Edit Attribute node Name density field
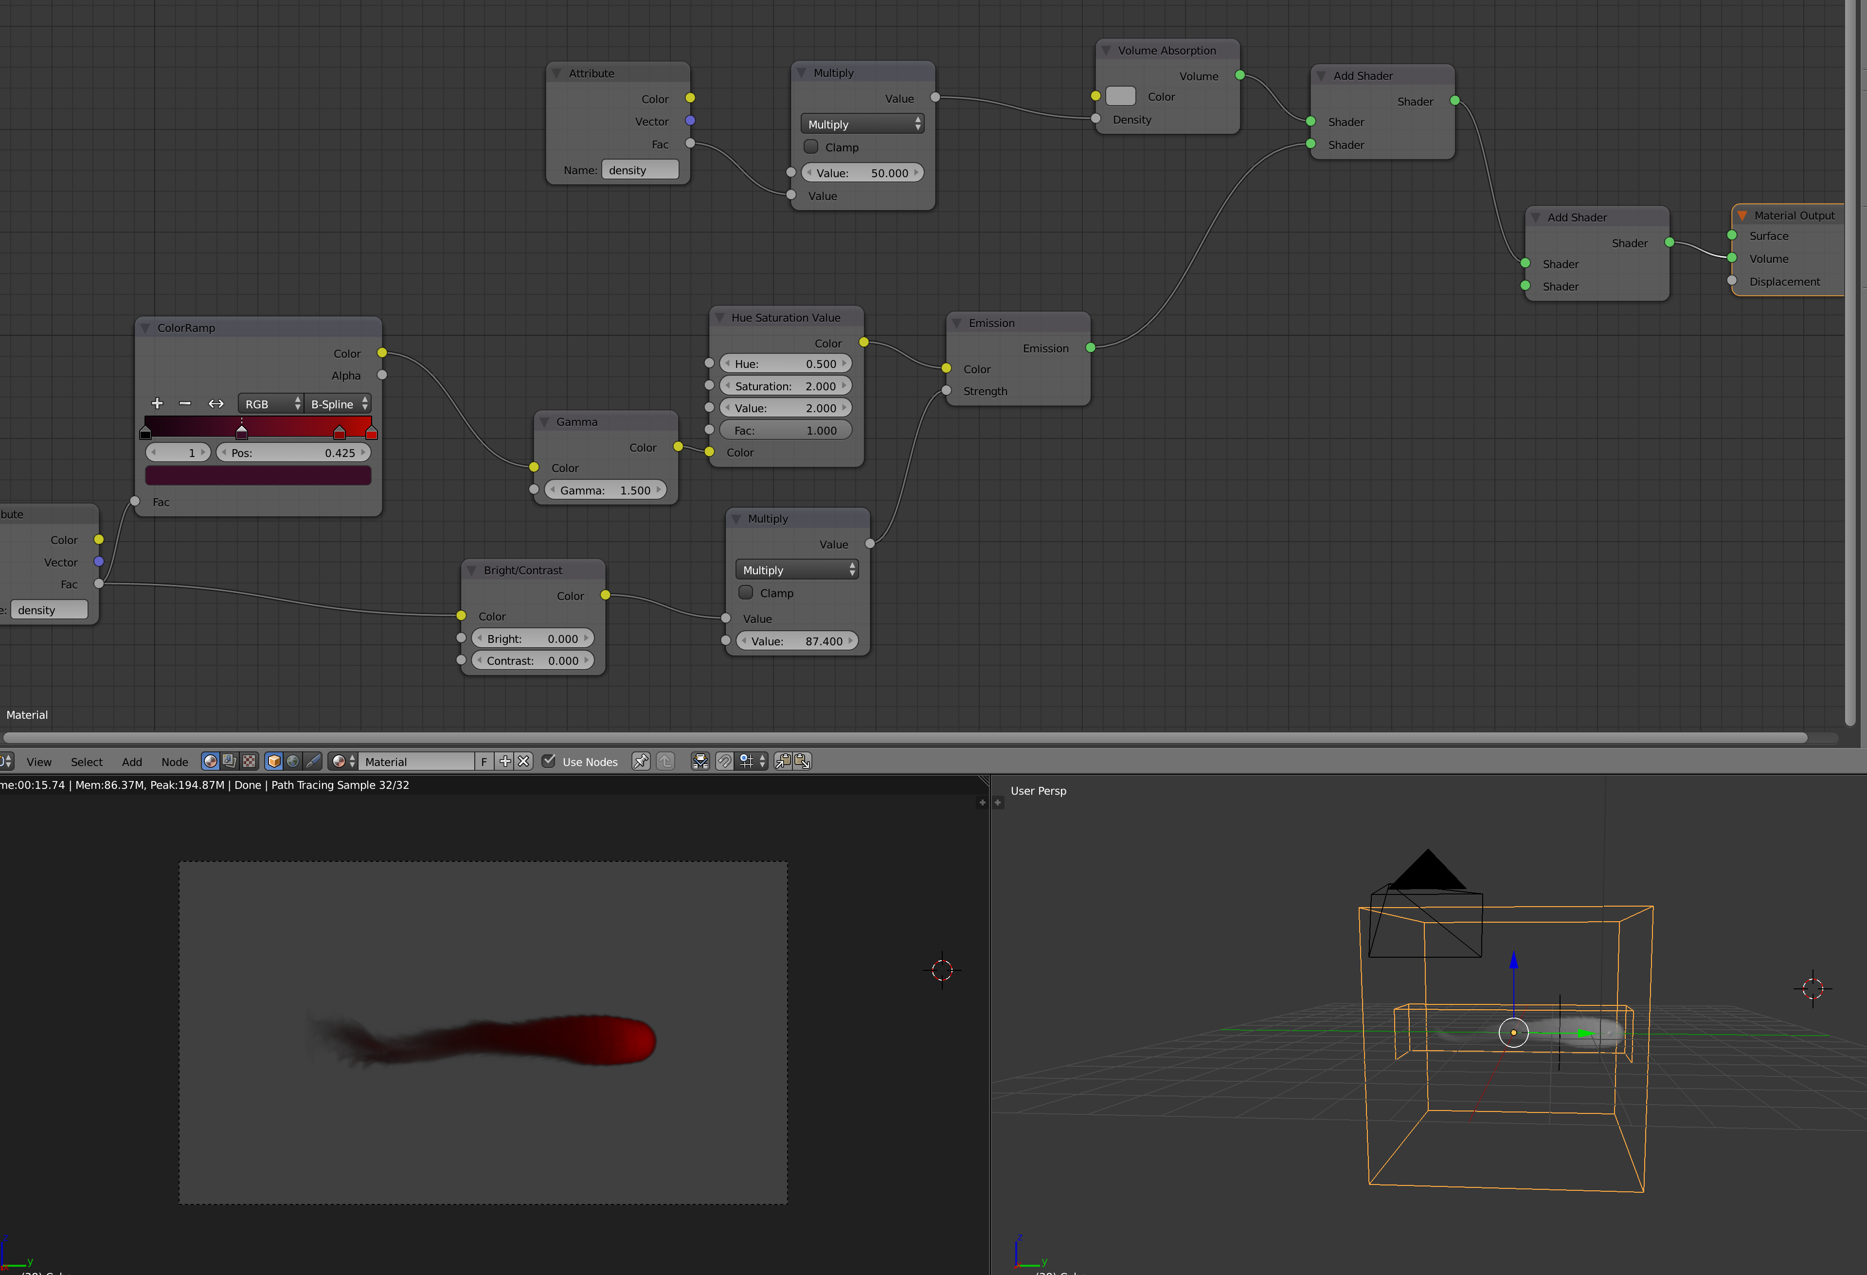Image resolution: width=1867 pixels, height=1275 pixels. pyautogui.click(x=640, y=170)
